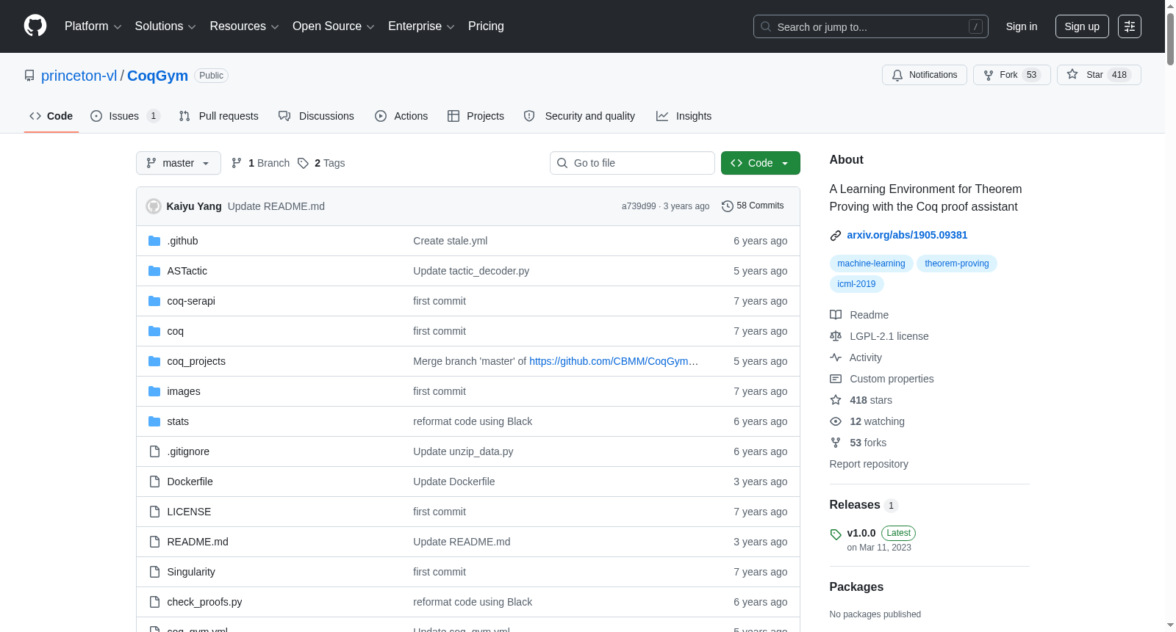Open the arxiv.org/abs/1905.09381 link
Screen dimensions: 1176x632
[x=907, y=235]
